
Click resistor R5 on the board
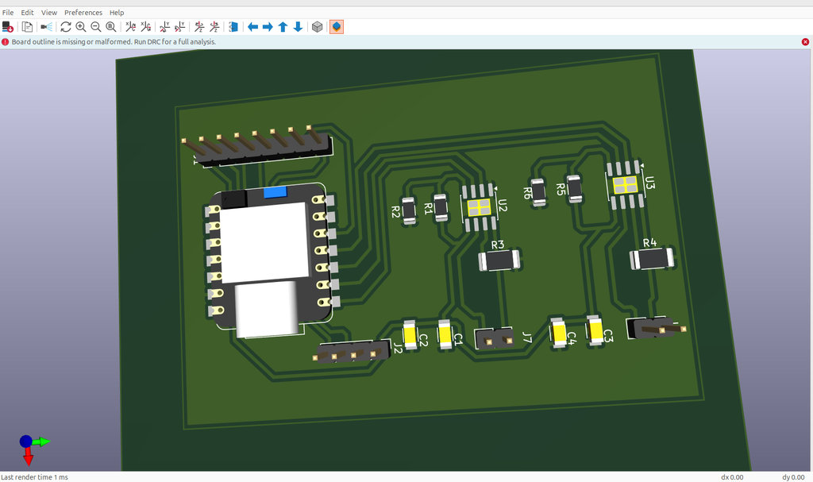[574, 188]
